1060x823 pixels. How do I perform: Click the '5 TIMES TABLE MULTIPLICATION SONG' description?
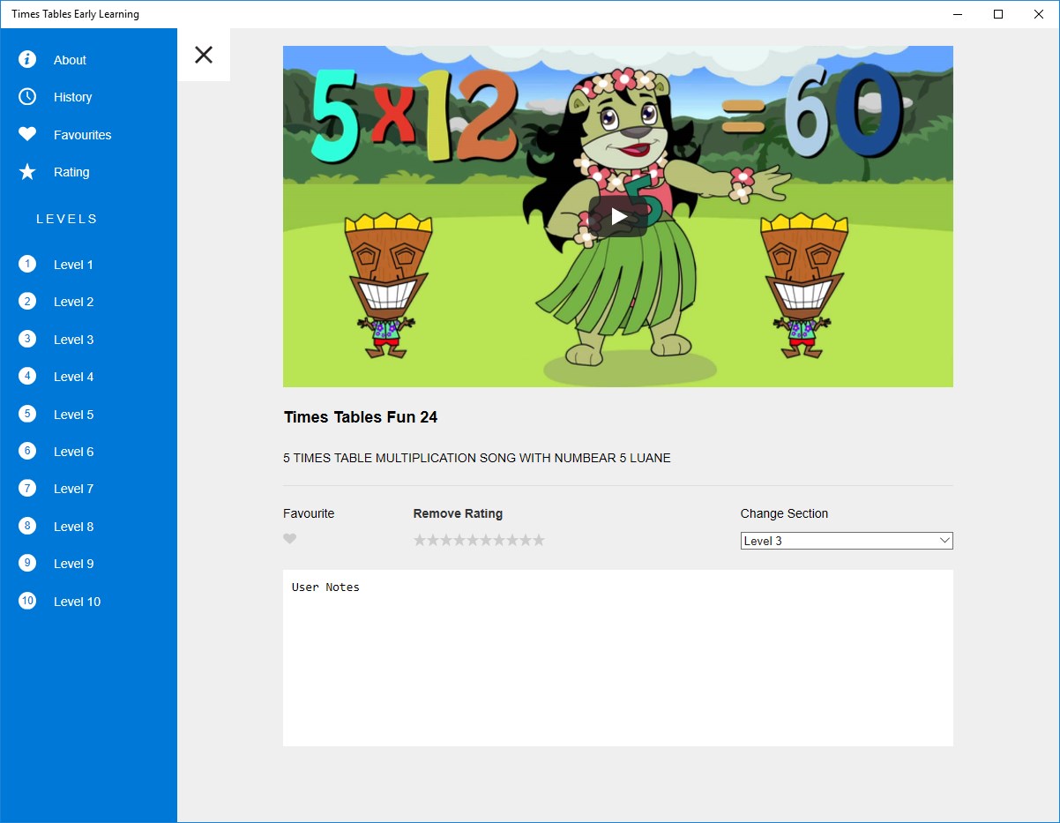click(477, 458)
